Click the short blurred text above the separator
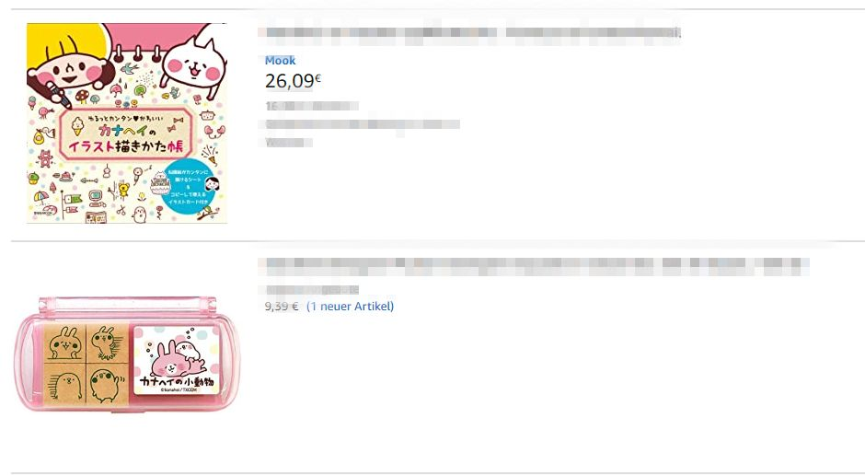 click(x=289, y=143)
